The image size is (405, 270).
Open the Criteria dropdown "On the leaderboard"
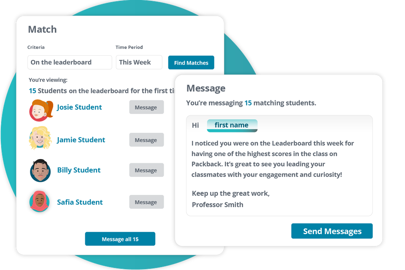tap(70, 62)
